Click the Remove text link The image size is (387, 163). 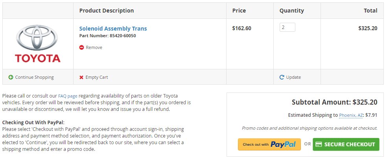(x=94, y=47)
